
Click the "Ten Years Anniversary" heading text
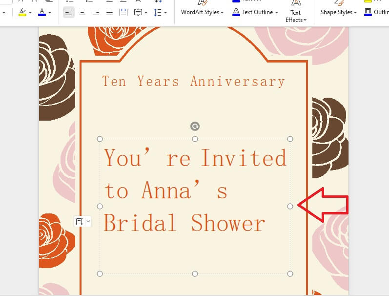click(x=193, y=81)
